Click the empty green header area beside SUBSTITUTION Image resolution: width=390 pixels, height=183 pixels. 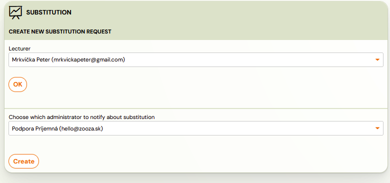224,12
